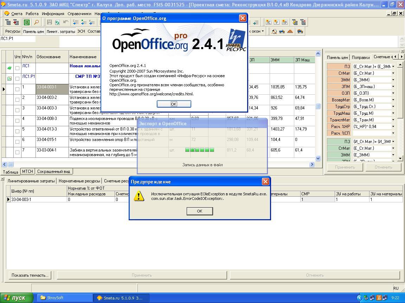Open the ЗПМ {Б_ЗПмаш.} dropdown
The image size is (405, 303).
pos(393,87)
